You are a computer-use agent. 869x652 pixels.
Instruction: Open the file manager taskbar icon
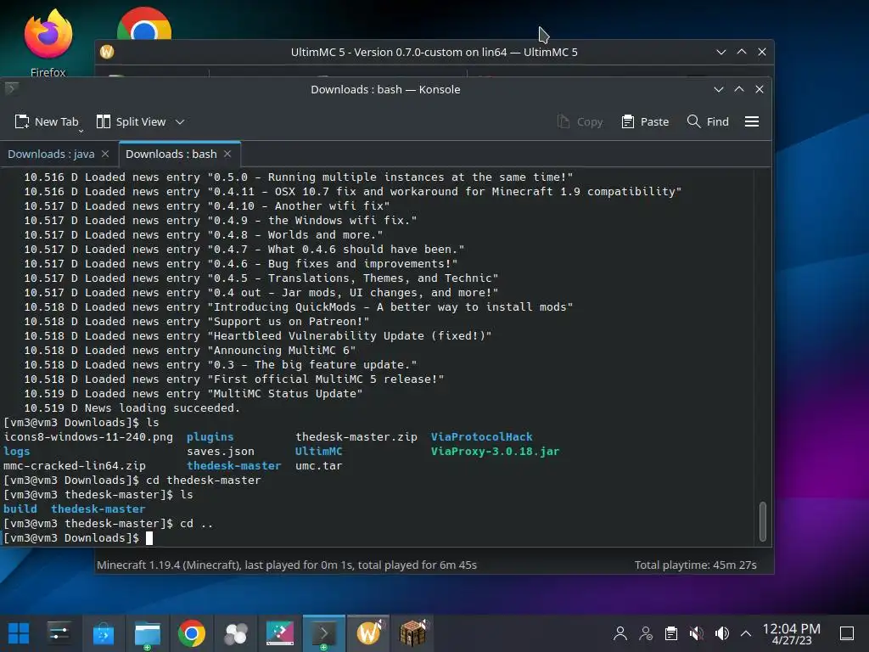click(148, 633)
